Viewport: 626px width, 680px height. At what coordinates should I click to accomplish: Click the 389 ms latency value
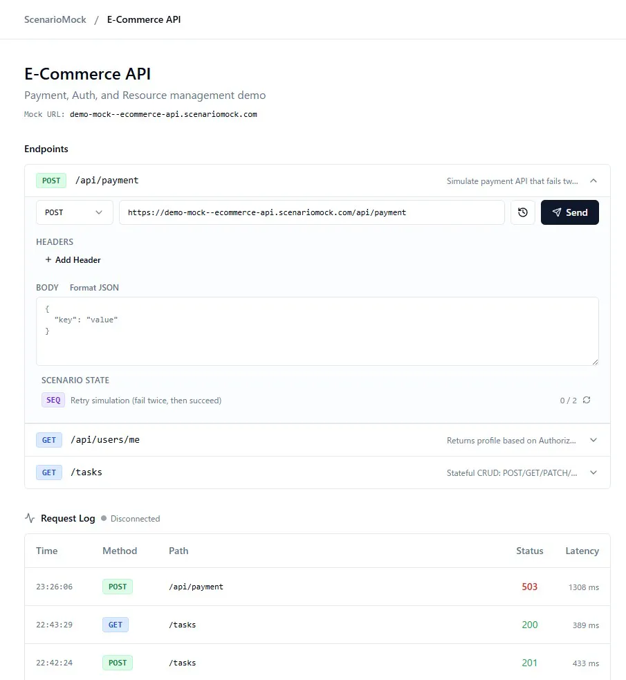click(x=586, y=625)
